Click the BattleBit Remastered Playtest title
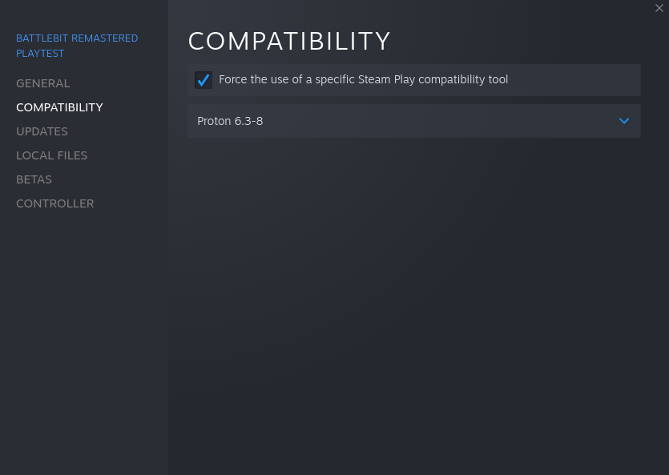 [x=77, y=38]
